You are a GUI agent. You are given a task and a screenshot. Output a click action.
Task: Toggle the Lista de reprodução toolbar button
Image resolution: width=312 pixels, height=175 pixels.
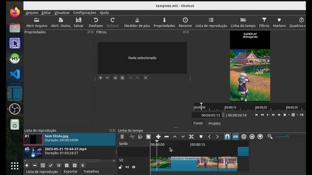pos(211,23)
